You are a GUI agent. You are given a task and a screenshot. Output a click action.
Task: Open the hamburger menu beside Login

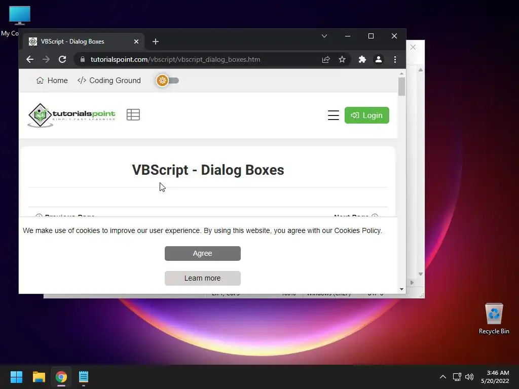coord(333,115)
